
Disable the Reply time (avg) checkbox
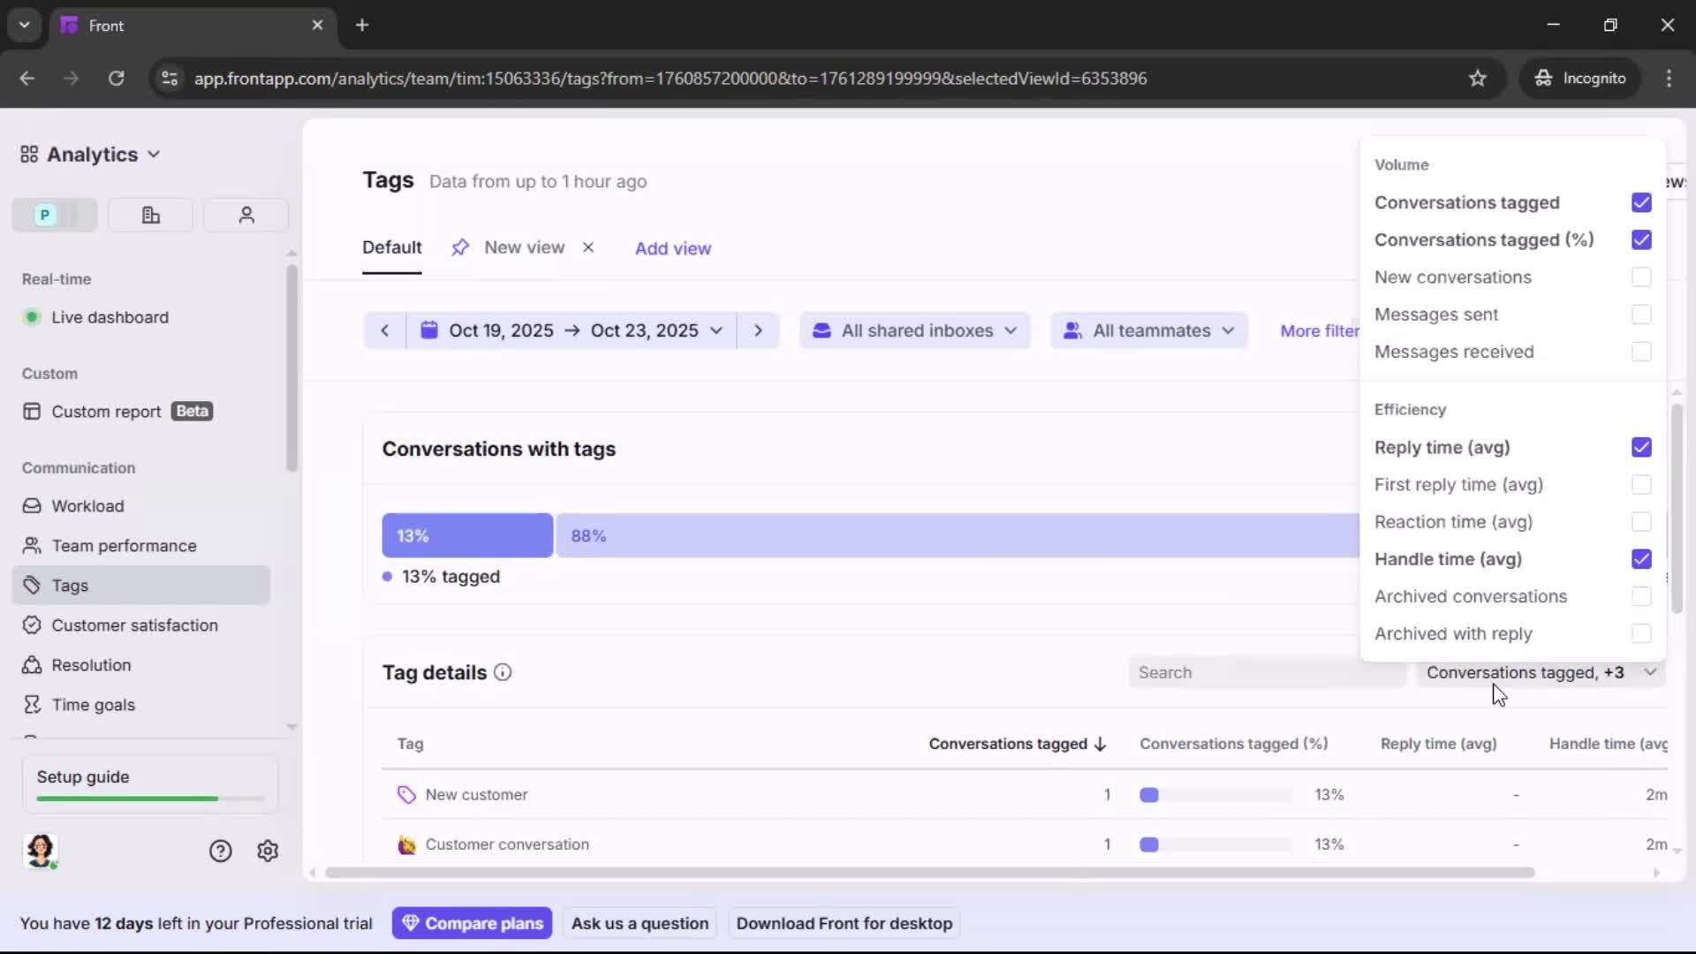[1641, 448]
